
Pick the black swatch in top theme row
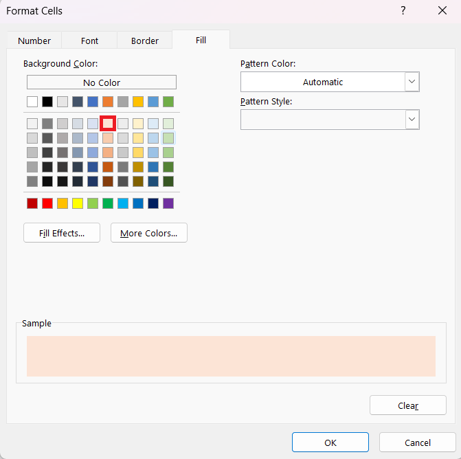(47, 102)
